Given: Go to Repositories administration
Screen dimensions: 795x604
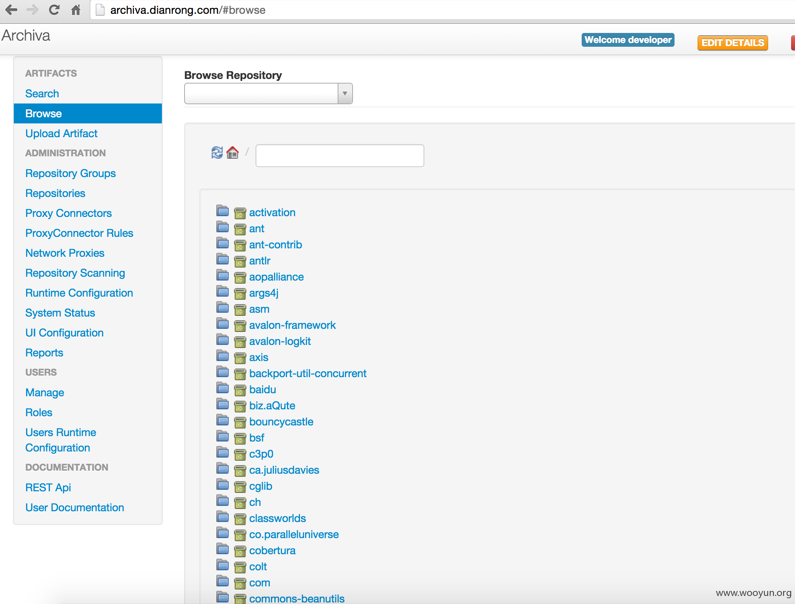Looking at the screenshot, I should 55,193.
